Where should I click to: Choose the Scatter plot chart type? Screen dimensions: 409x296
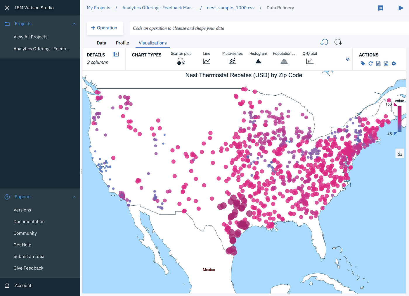[181, 58]
